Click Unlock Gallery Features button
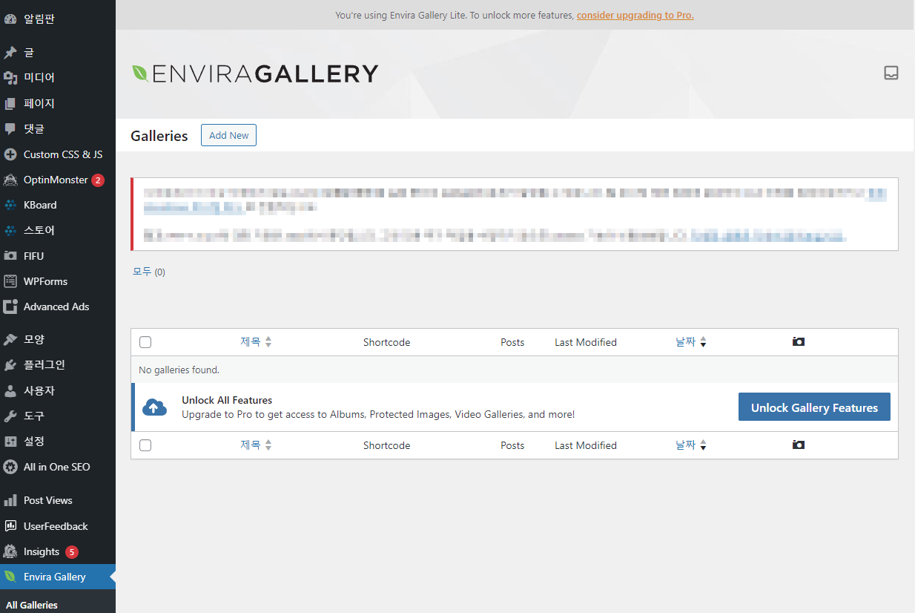The height and width of the screenshot is (613, 915). coord(814,407)
